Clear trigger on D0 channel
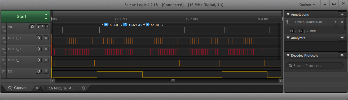This screenshot has height=100, width=348. (46, 71)
